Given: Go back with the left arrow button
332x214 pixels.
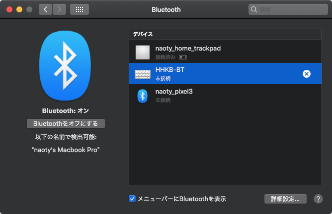Looking at the screenshot, I should click(45, 9).
